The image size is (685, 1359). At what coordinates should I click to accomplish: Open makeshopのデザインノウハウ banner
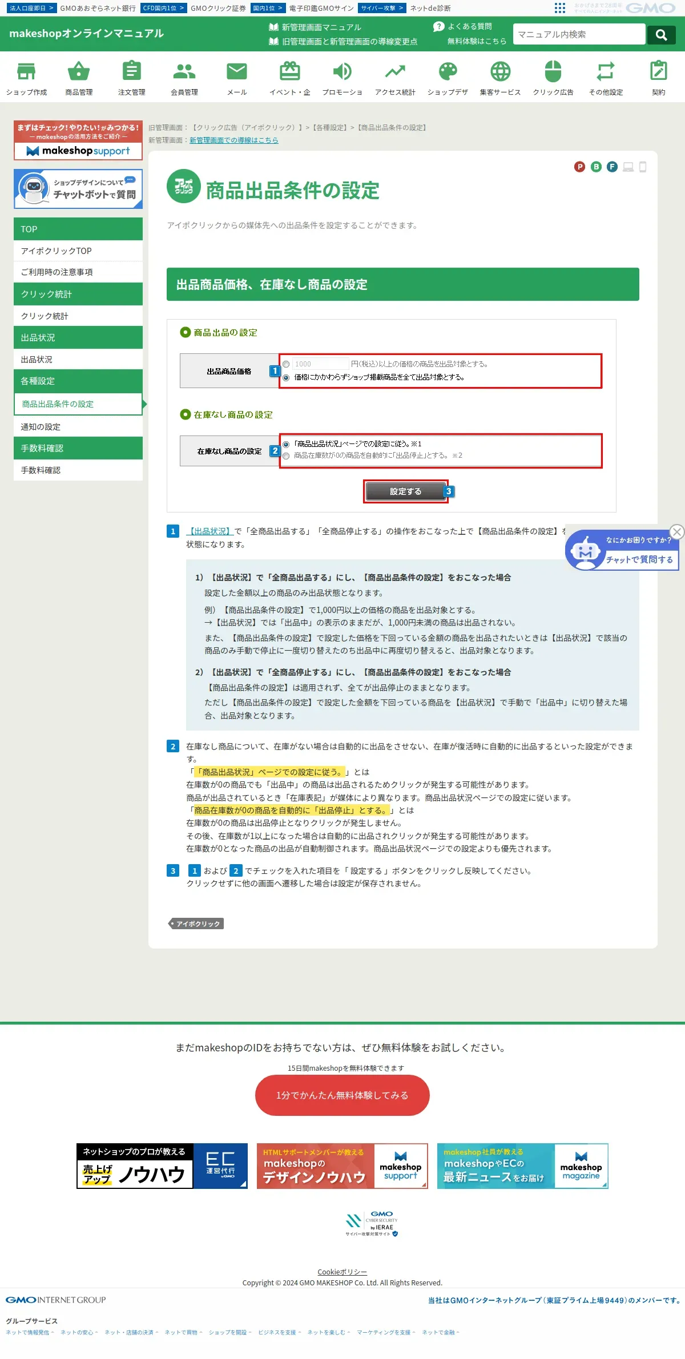(x=342, y=1166)
